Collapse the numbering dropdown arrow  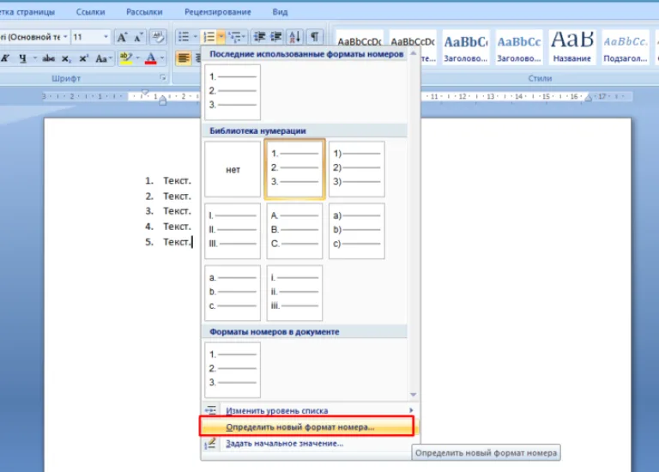221,37
